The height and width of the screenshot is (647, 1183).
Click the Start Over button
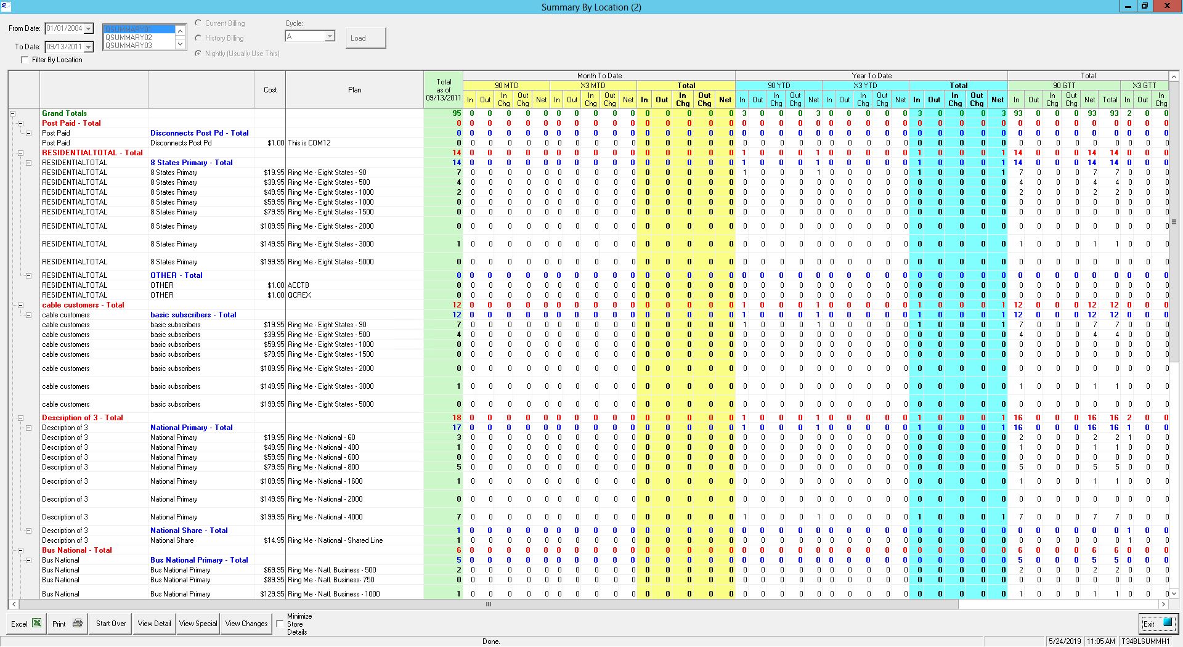(111, 624)
